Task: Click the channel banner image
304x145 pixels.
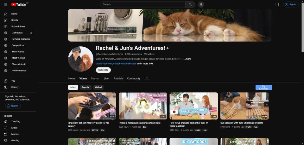Action: [170, 25]
